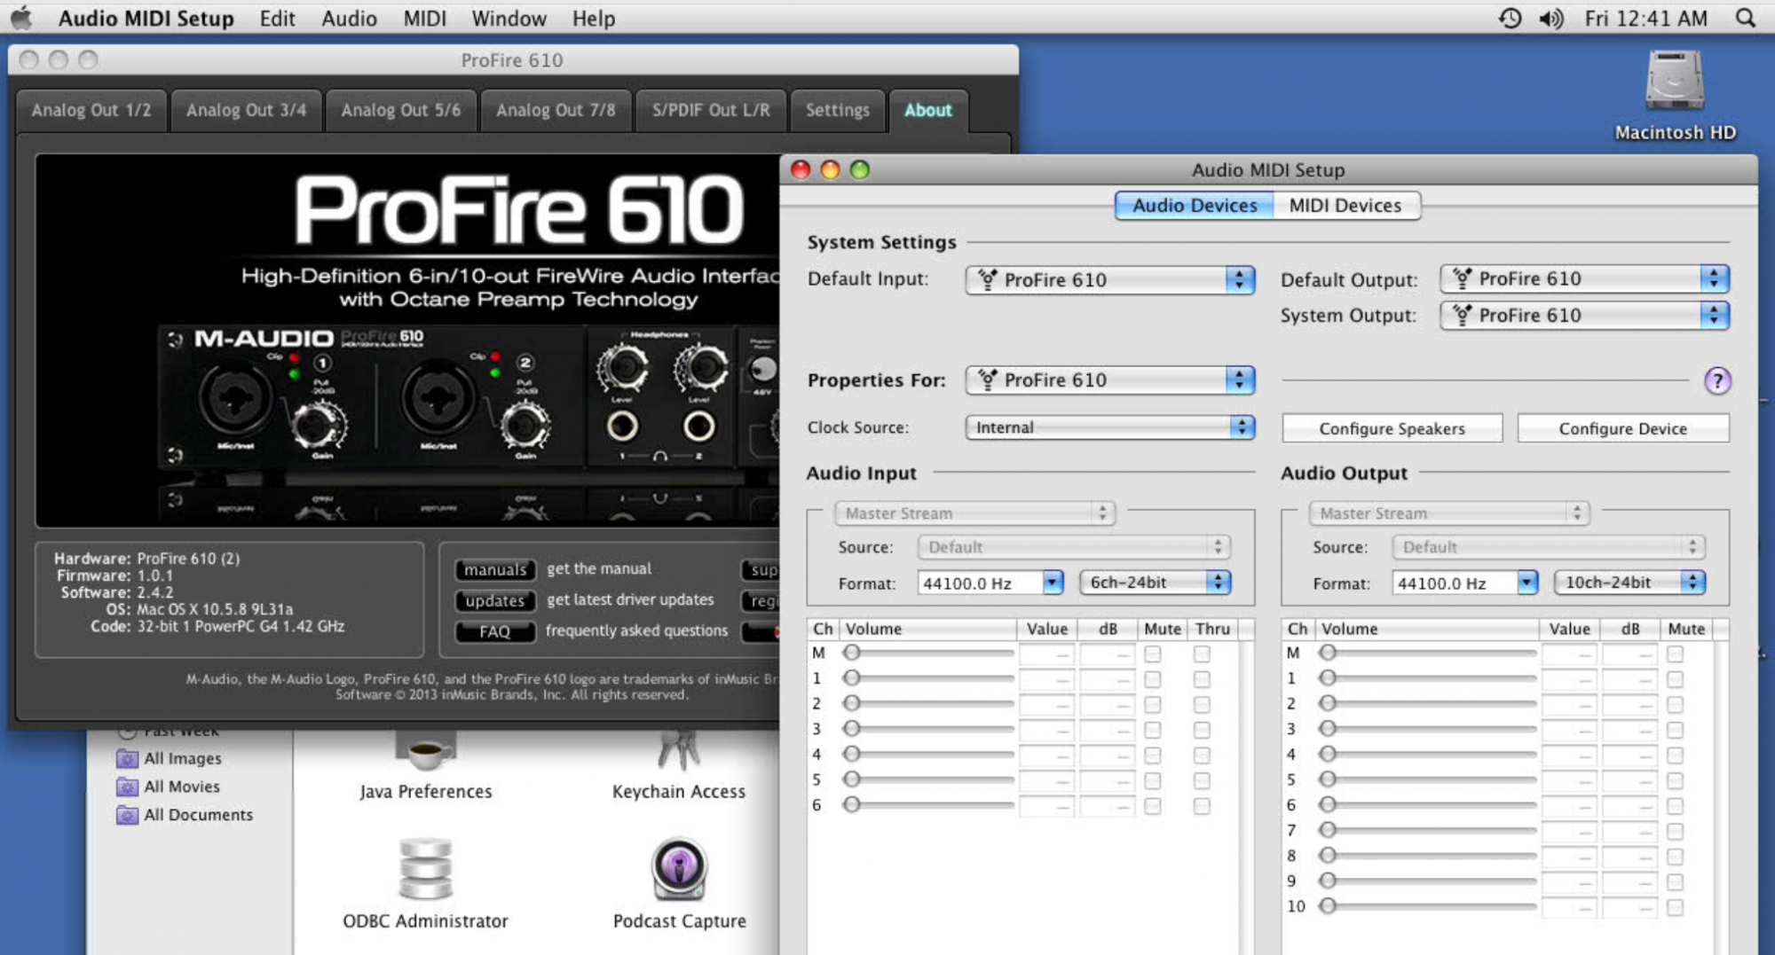Open the System Output dropdown
Screen dimensions: 1775x955
[x=1584, y=316]
